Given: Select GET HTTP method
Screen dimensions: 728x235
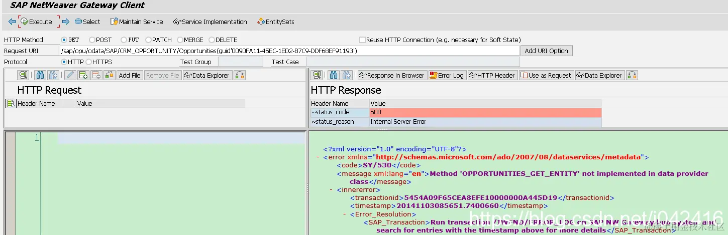Looking at the screenshot, I should [64, 40].
